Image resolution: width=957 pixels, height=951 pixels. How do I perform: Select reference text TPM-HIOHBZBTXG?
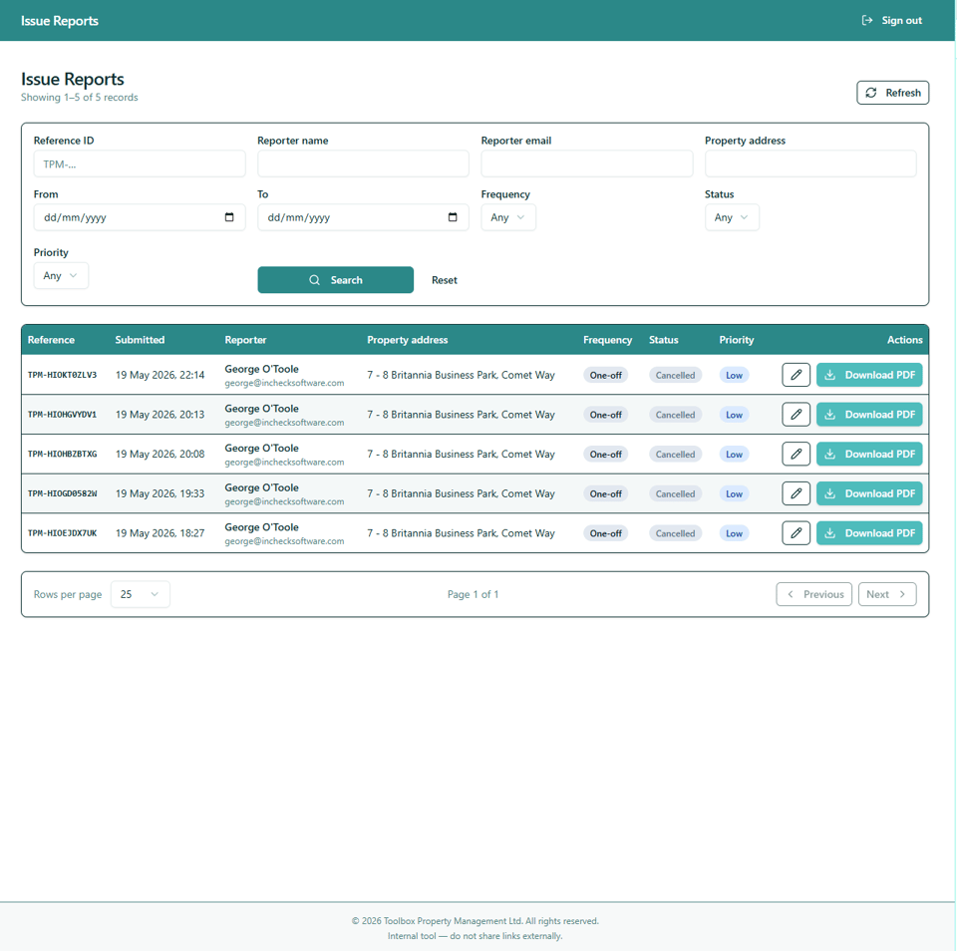tap(62, 455)
